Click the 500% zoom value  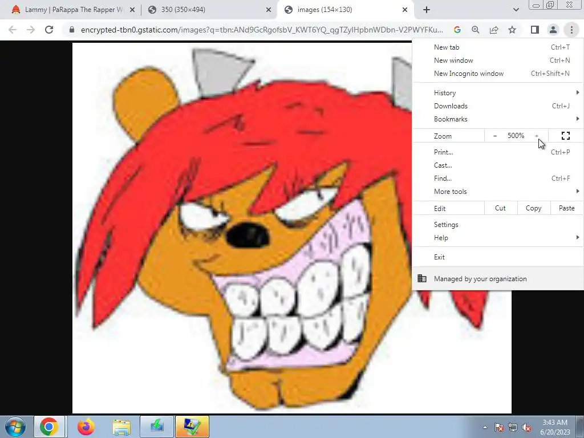click(516, 136)
